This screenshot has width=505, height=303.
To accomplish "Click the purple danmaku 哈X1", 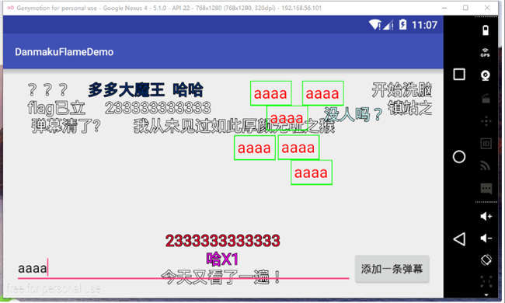I will [x=222, y=259].
